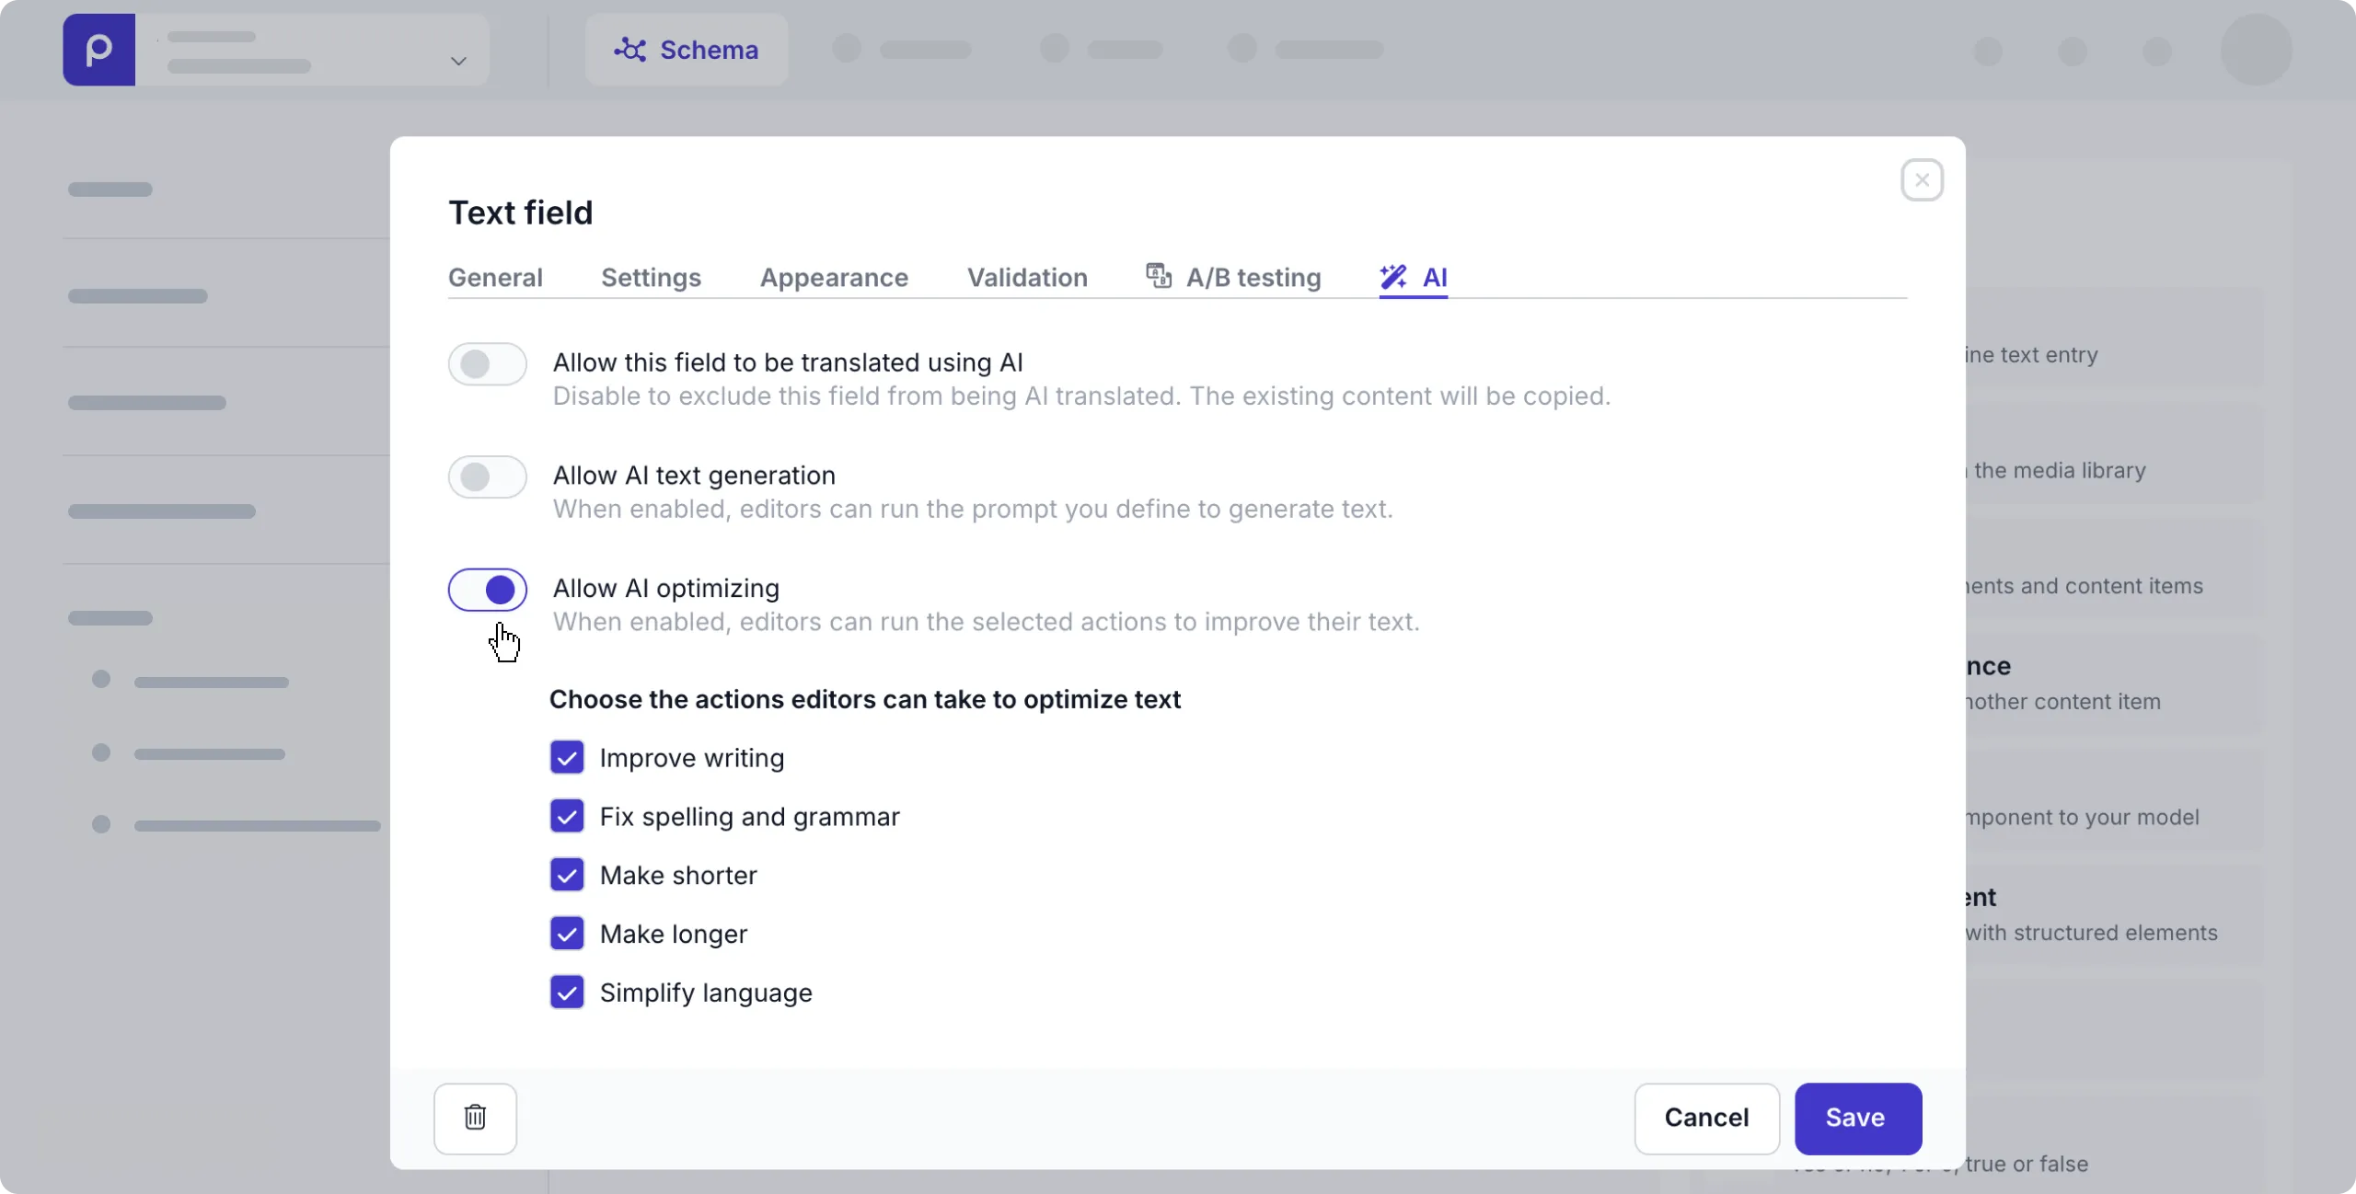This screenshot has height=1194, width=2356.
Task: Expand the workspace dropdown in top bar
Action: coord(457,61)
